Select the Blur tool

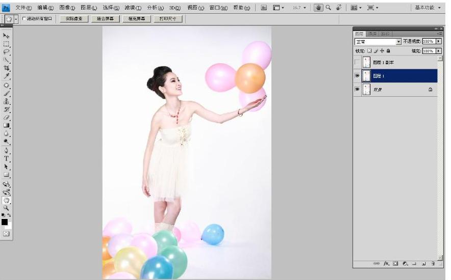point(6,133)
